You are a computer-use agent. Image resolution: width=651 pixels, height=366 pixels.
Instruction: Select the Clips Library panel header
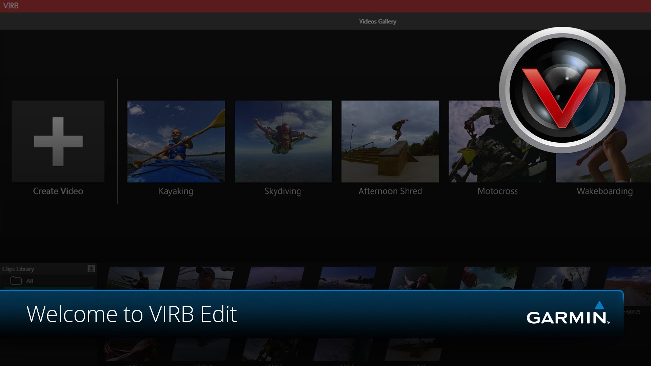[18, 269]
